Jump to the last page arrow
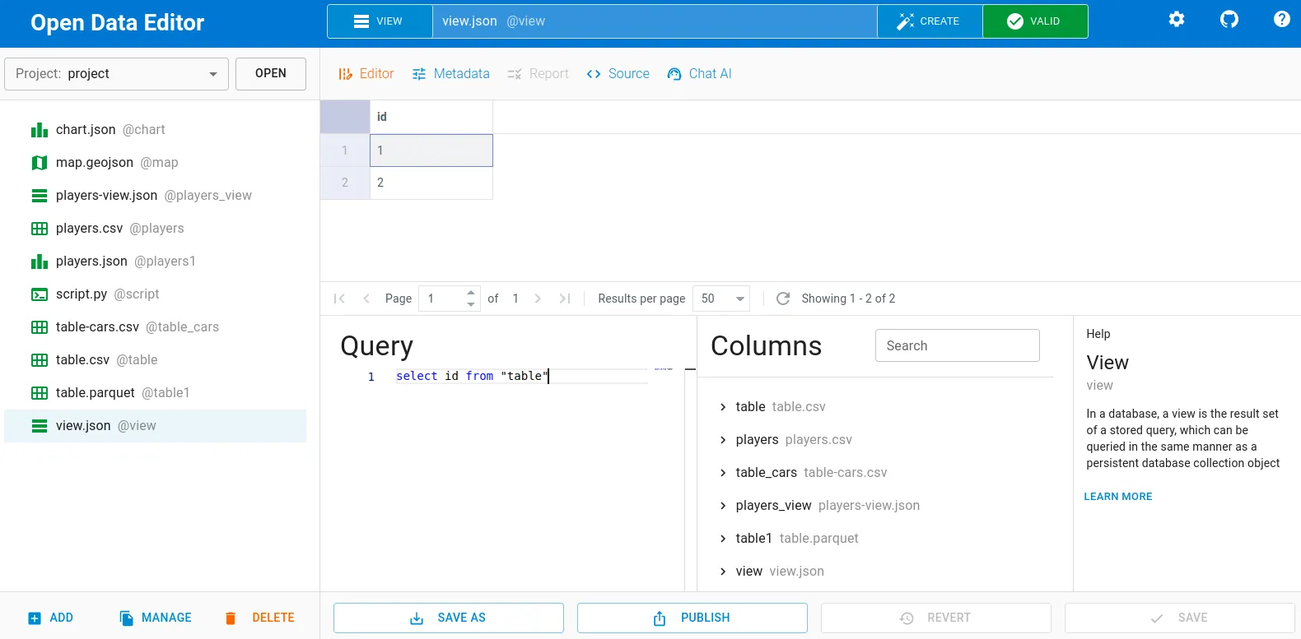This screenshot has height=639, width=1301. pos(565,299)
